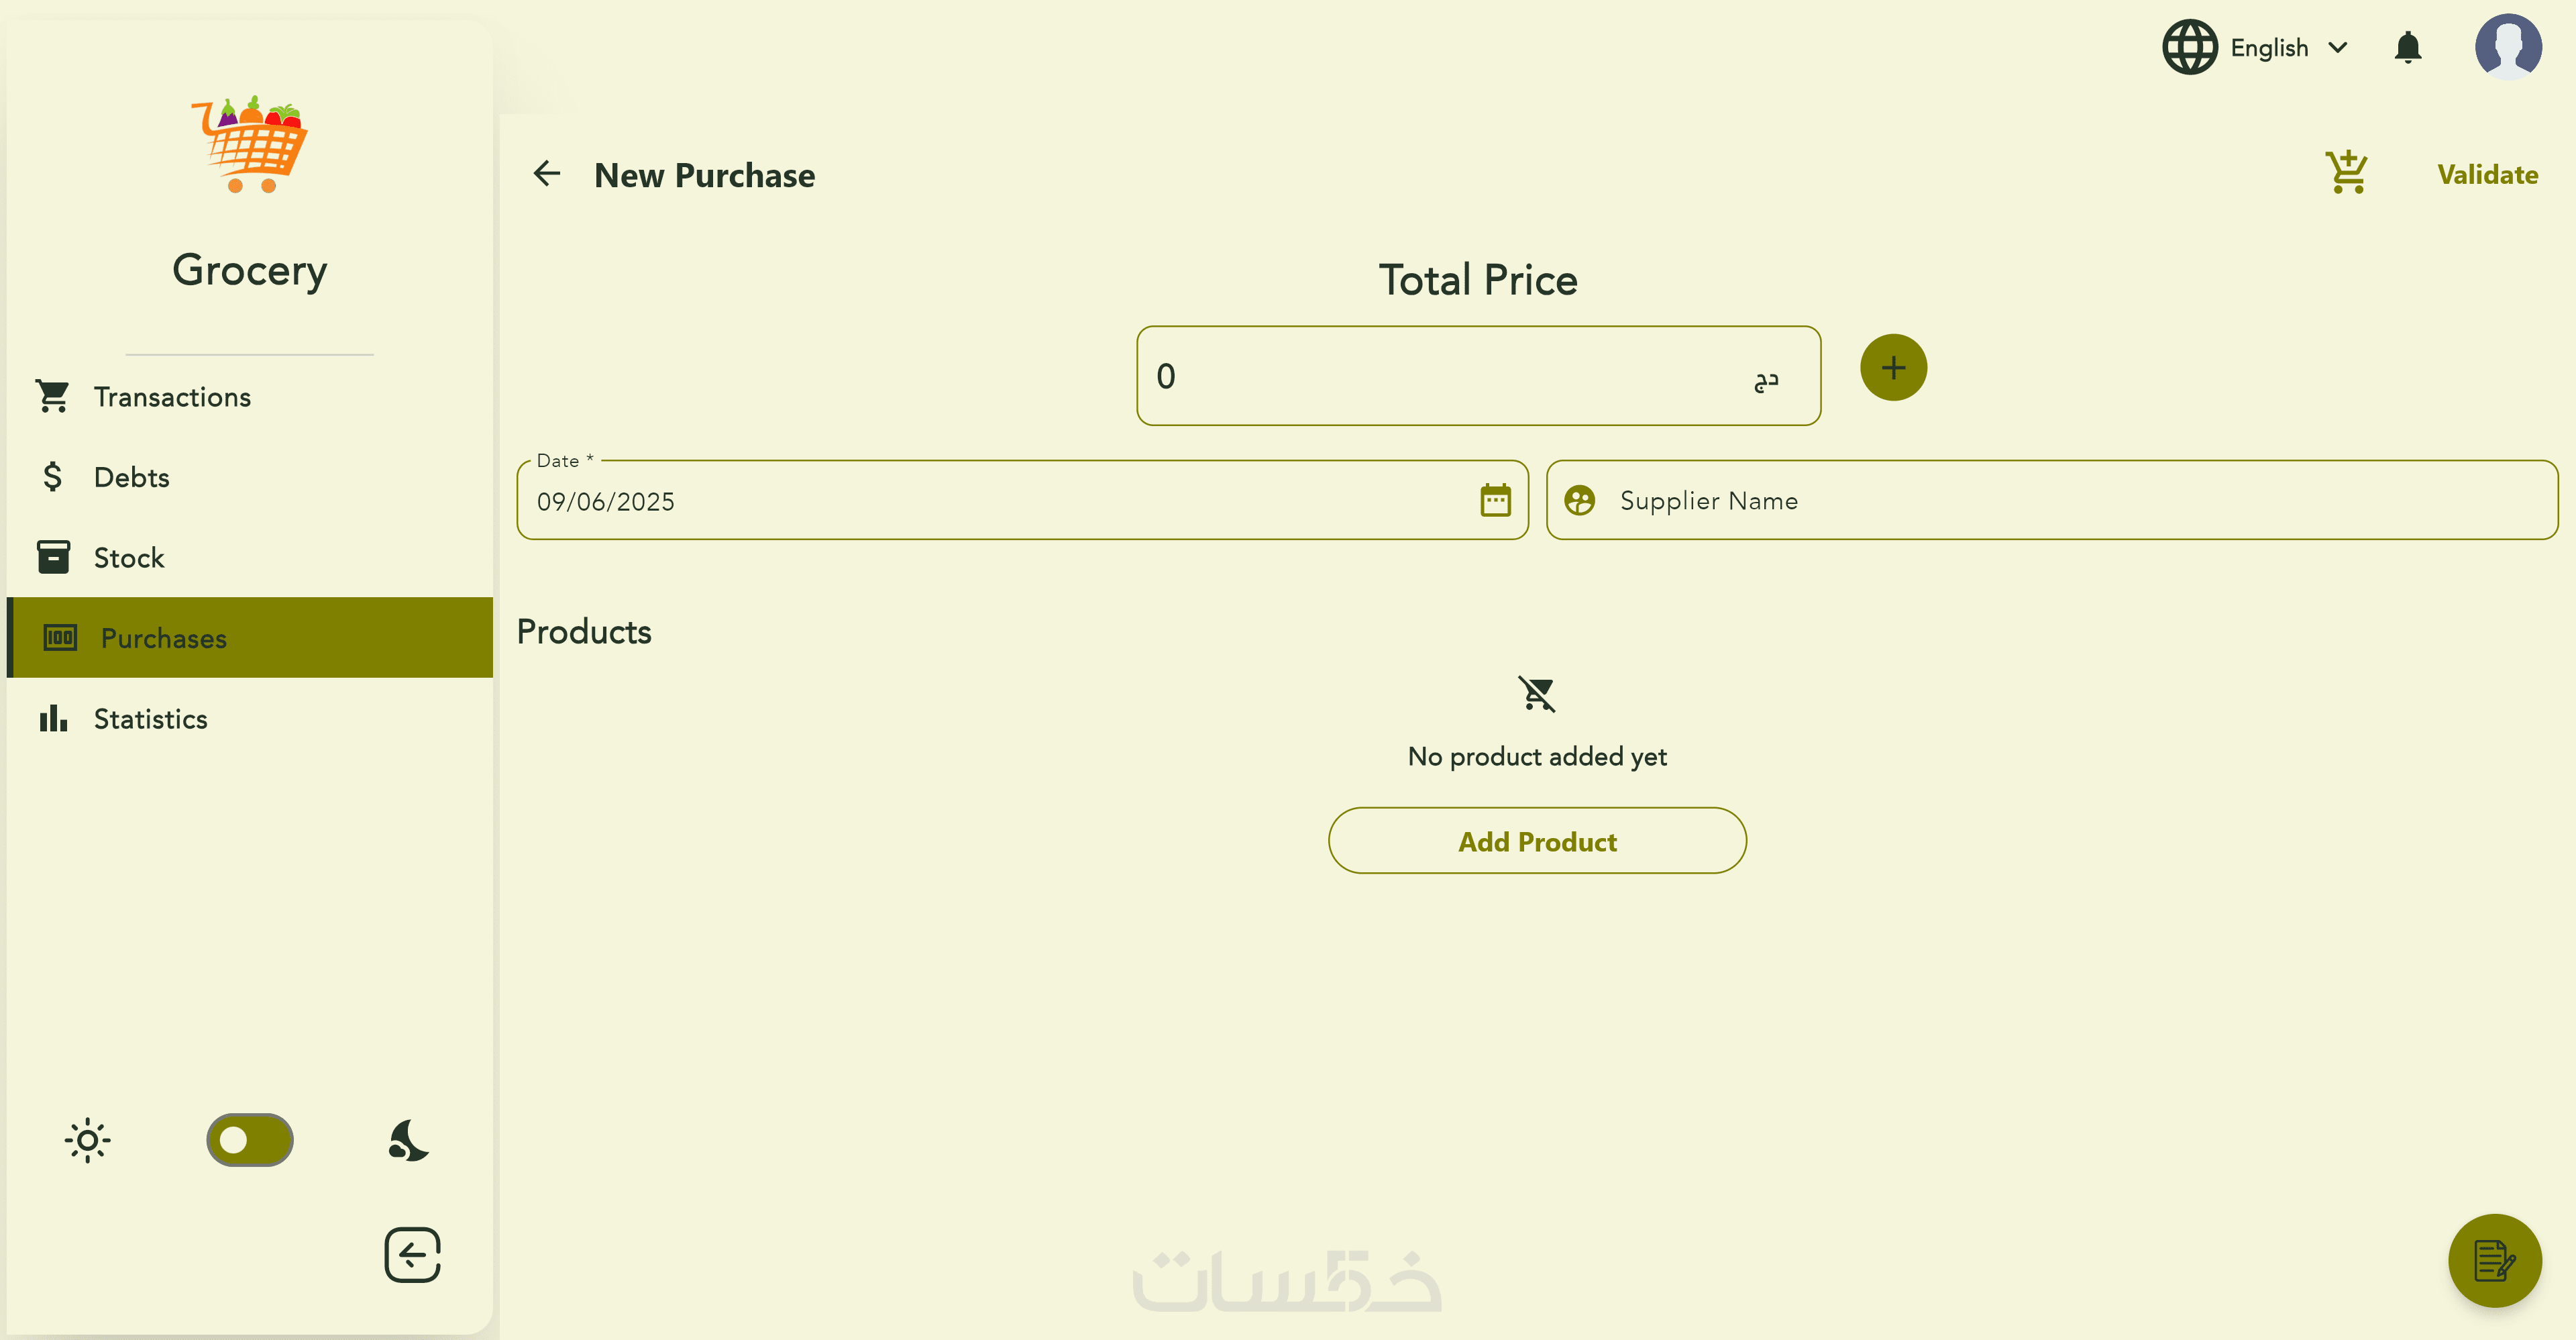
Task: Click the user profile avatar
Action: [x=2508, y=46]
